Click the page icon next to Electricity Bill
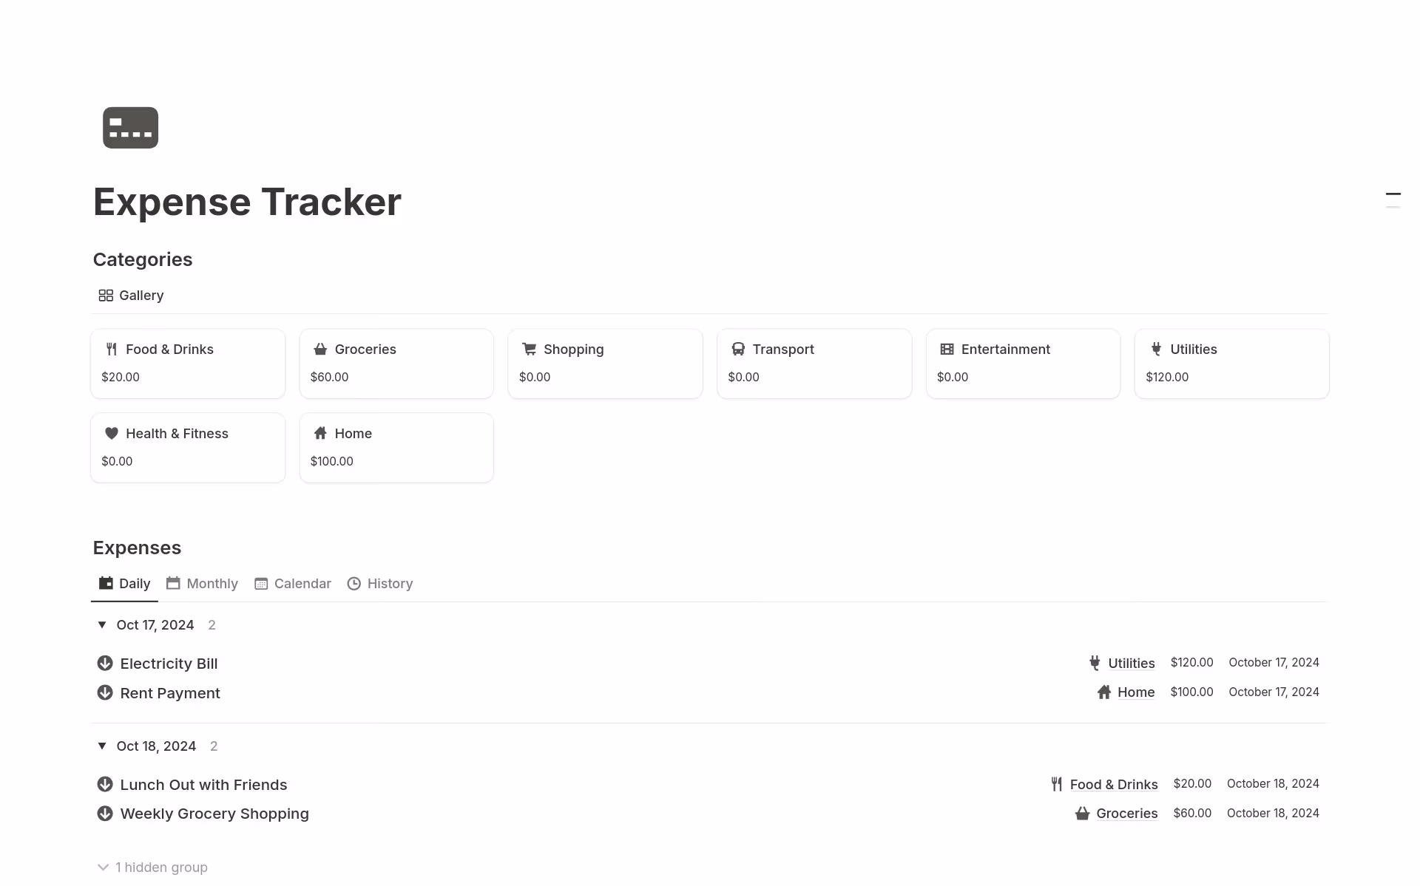 (104, 663)
